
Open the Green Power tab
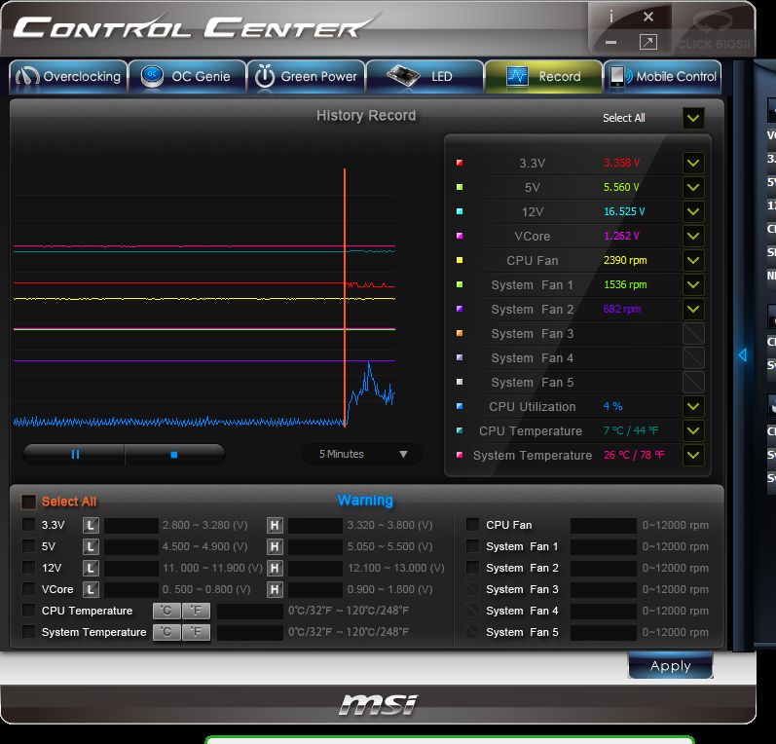[x=305, y=77]
